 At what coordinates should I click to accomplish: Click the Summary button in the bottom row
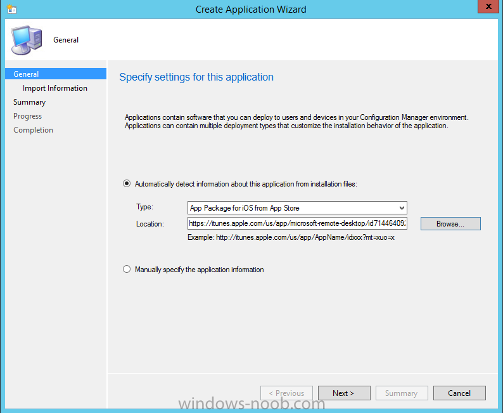[x=401, y=393]
